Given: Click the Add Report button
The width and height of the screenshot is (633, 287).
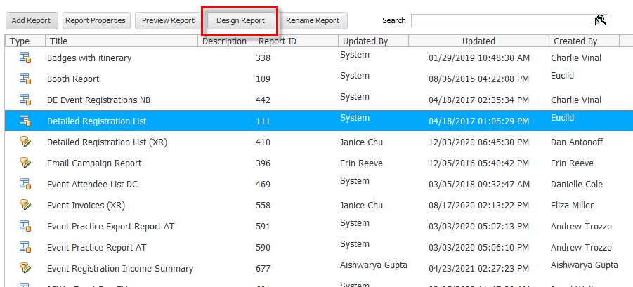Looking at the screenshot, I should coord(32,20).
